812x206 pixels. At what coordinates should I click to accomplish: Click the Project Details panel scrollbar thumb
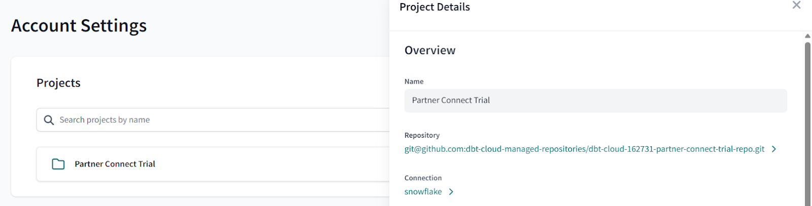[x=807, y=124]
